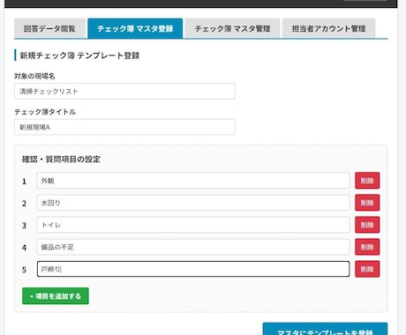This screenshot has width=406, height=335.
Task: Click the 対象の現場名 label
Action: coord(34,76)
